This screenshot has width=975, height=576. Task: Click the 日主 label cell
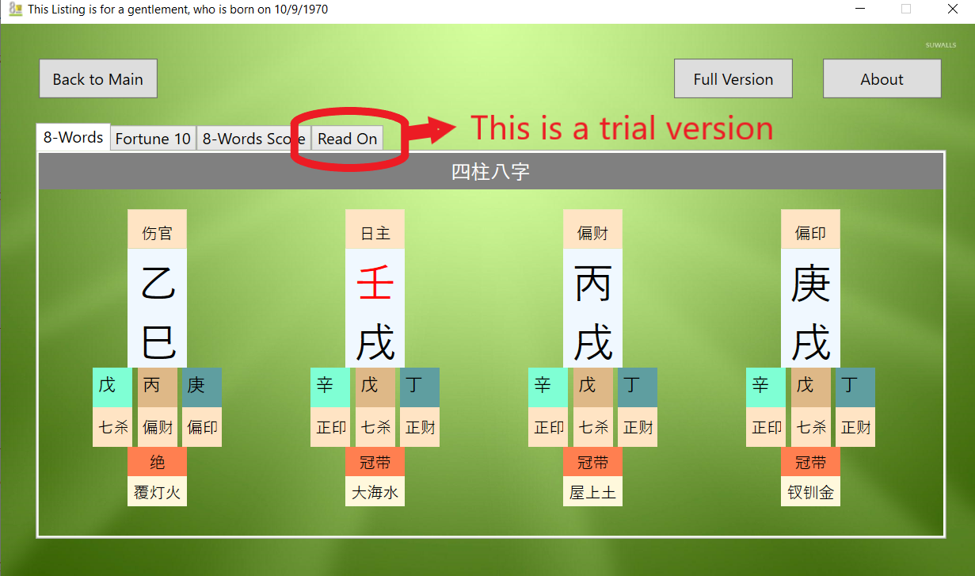pos(375,233)
